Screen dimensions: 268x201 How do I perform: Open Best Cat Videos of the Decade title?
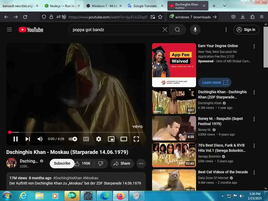(x=223, y=172)
